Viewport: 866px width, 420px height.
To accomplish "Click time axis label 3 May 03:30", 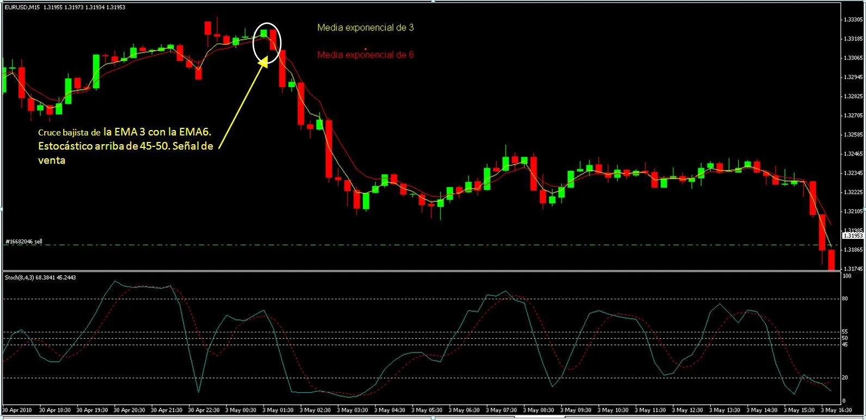I will [x=352, y=410].
